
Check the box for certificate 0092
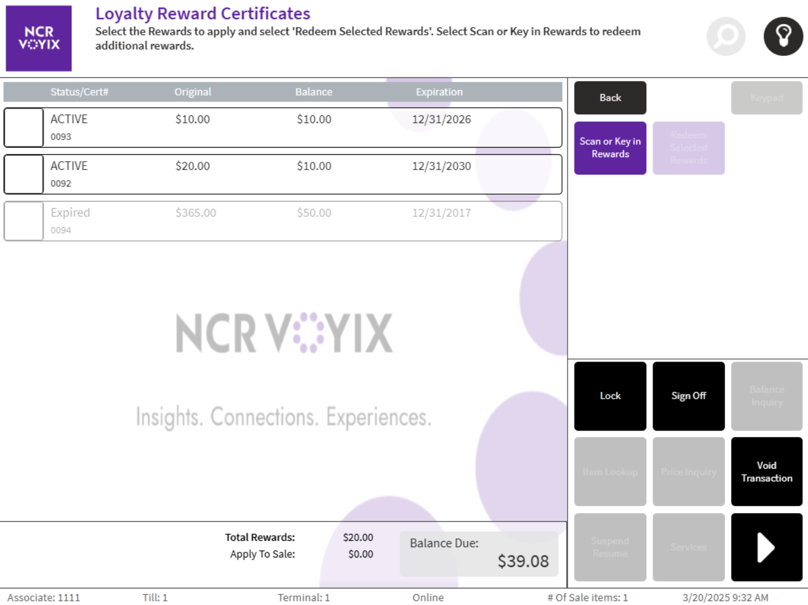click(24, 174)
